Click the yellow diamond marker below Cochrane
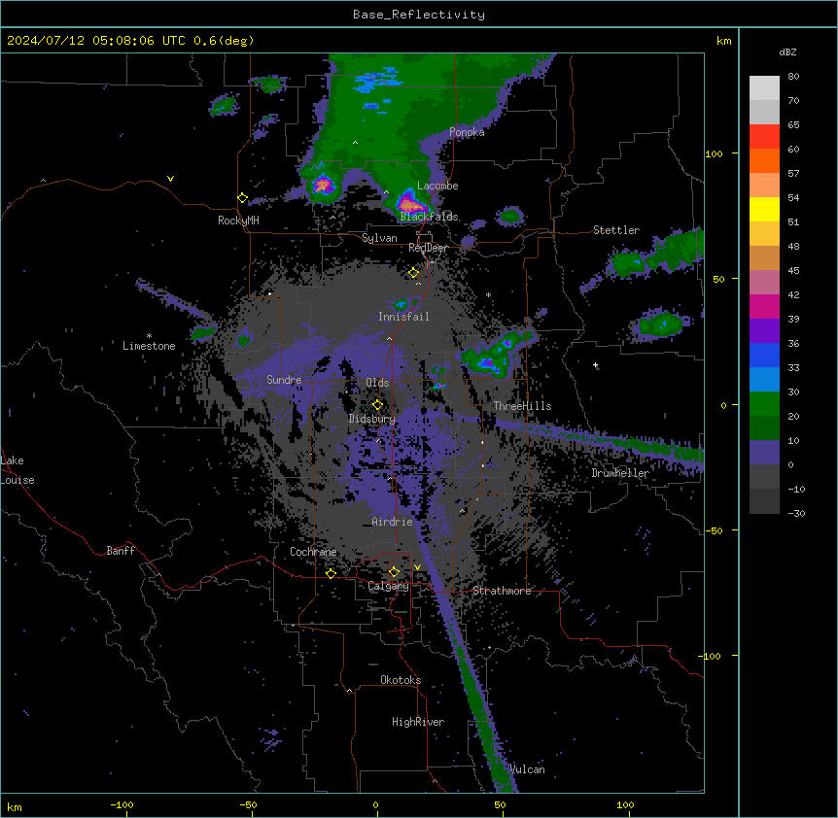The width and height of the screenshot is (838, 818). [x=331, y=573]
